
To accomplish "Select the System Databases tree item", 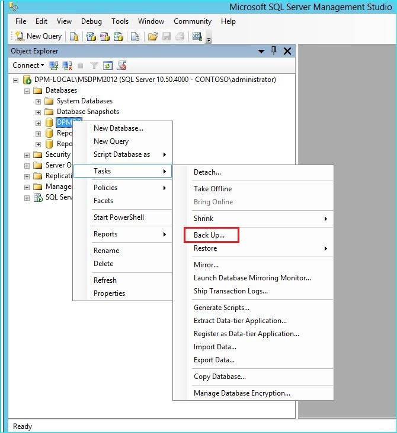I will coord(85,101).
